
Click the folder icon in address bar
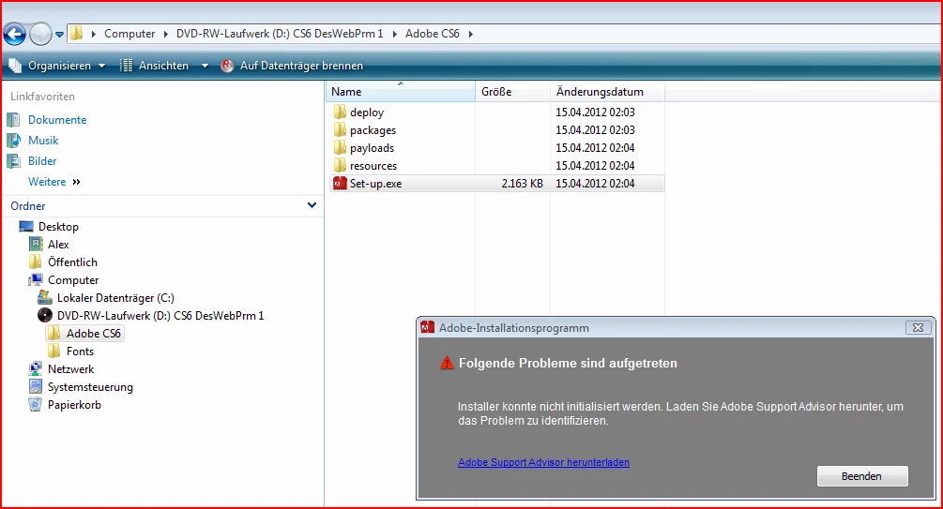(x=76, y=33)
